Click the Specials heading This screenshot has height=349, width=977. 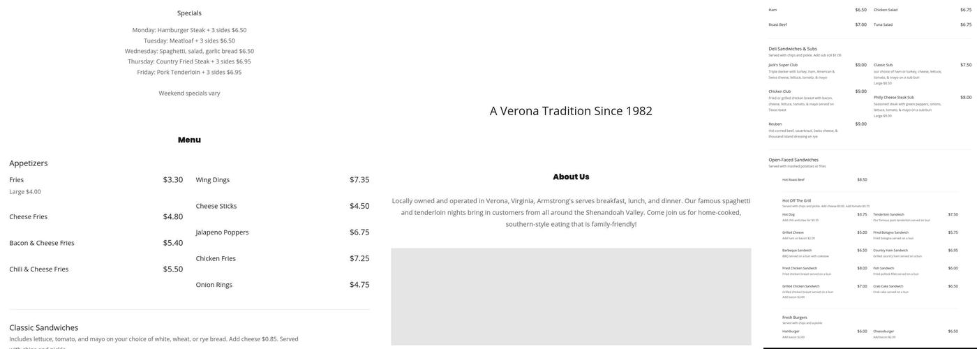[x=189, y=13]
